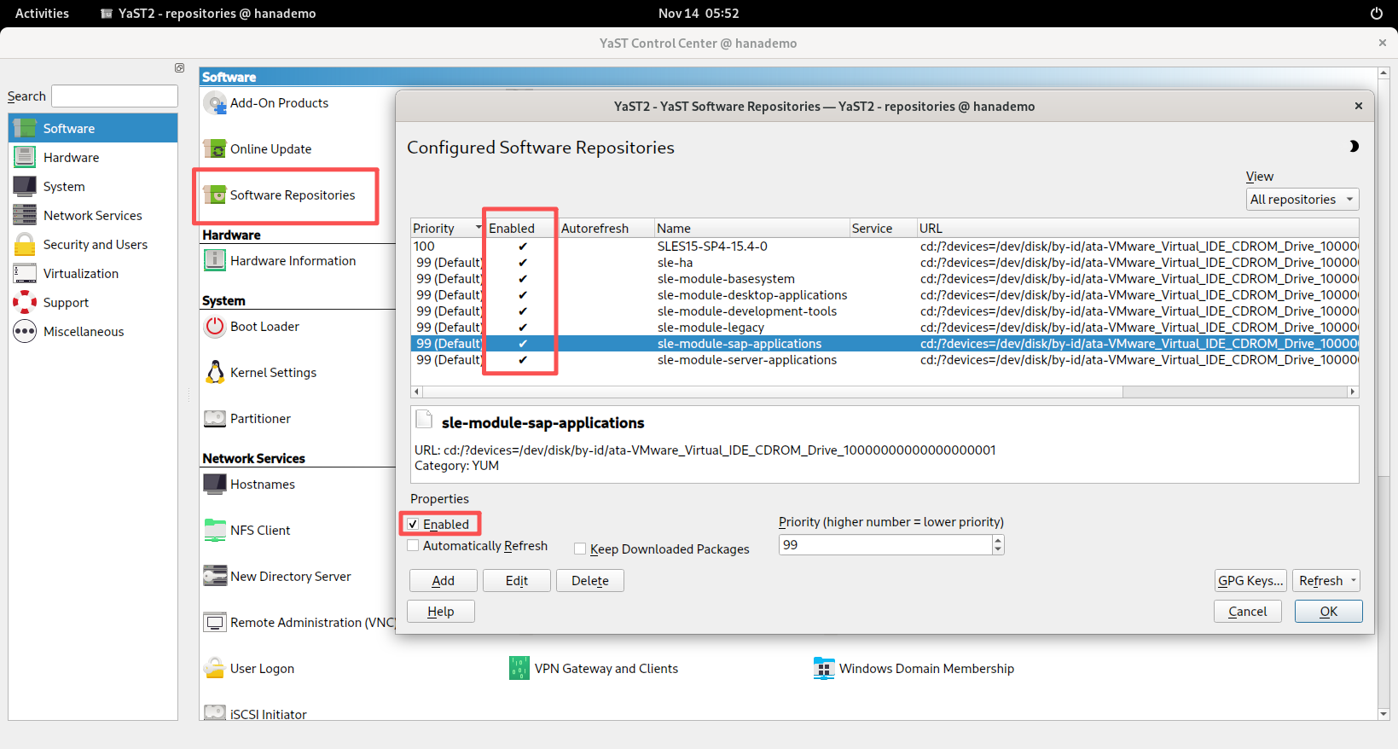Image resolution: width=1398 pixels, height=749 pixels.
Task: Confirm with OK button
Action: click(1329, 612)
